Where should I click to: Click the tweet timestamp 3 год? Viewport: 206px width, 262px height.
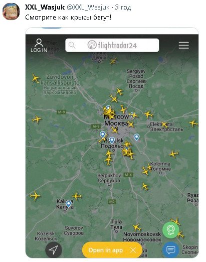(123, 7)
